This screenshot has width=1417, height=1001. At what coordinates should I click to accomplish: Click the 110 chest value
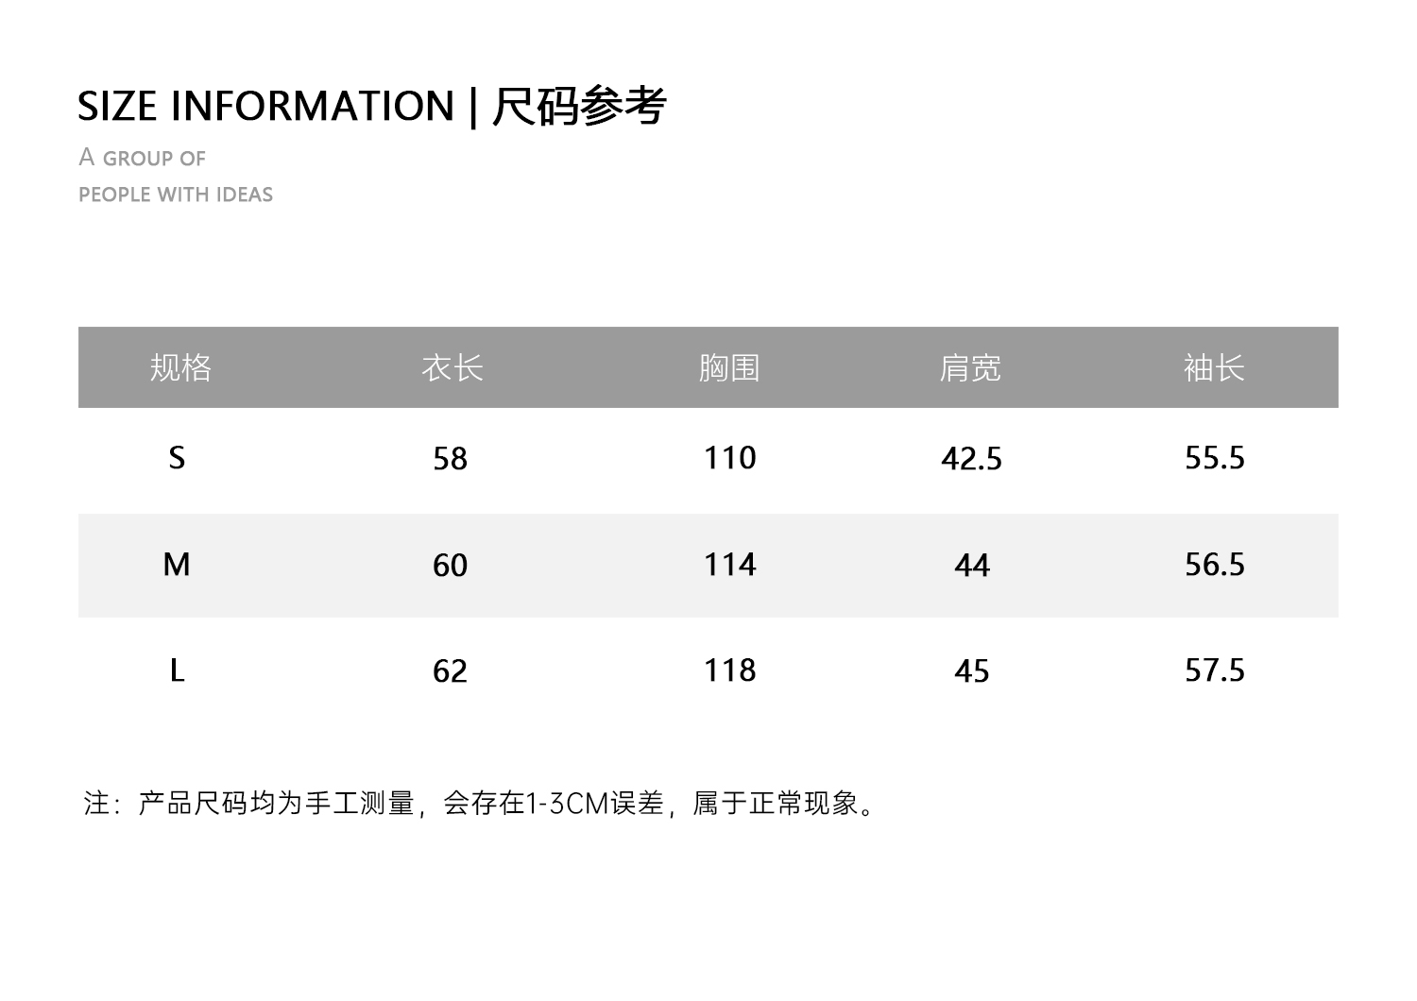click(729, 458)
